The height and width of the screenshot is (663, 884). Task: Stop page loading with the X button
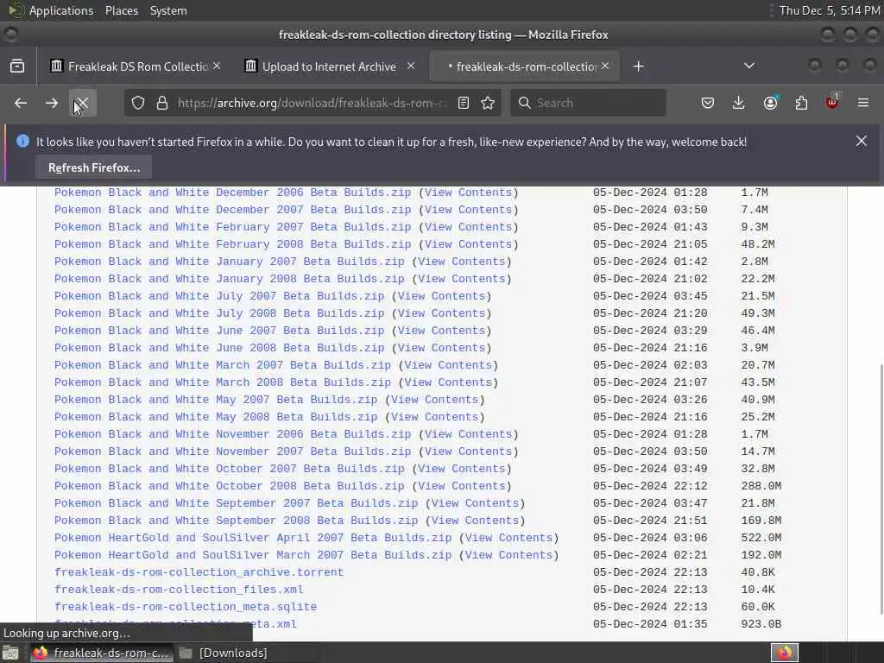point(82,103)
